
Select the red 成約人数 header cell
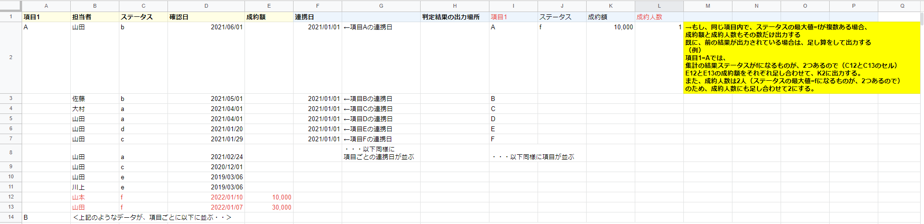659,17
